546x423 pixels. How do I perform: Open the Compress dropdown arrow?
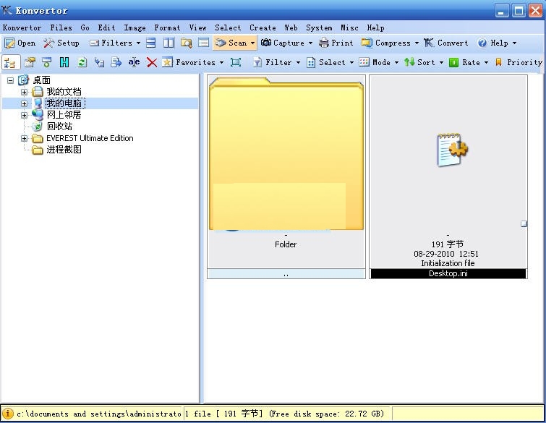(417, 43)
